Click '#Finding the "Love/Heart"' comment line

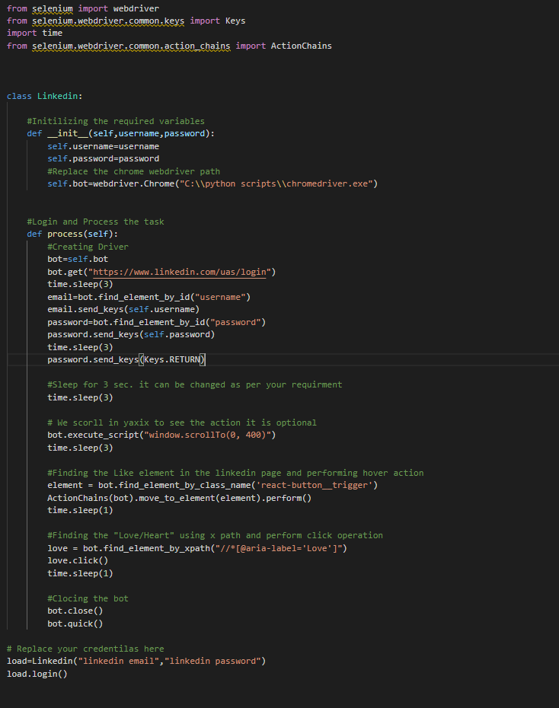click(215, 535)
